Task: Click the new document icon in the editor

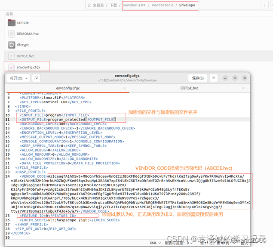Action: click(x=37, y=78)
